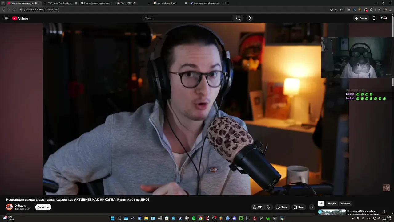The image size is (394, 222).
Task: Open the three-dot menu of Russians at War video
Action: tap(384, 212)
